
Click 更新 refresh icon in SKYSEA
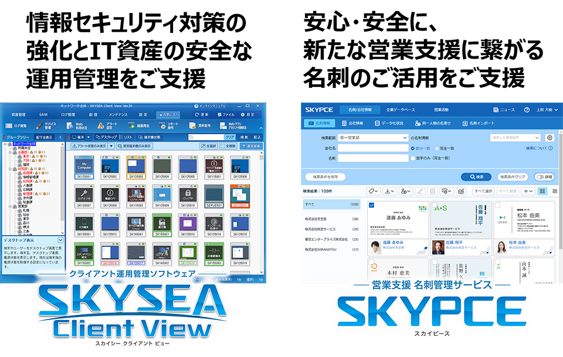pyautogui.click(x=197, y=115)
